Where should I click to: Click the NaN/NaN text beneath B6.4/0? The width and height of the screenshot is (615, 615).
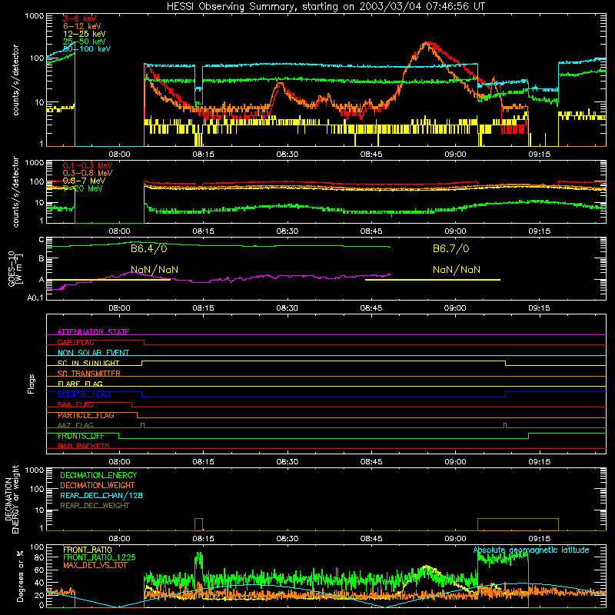(155, 270)
